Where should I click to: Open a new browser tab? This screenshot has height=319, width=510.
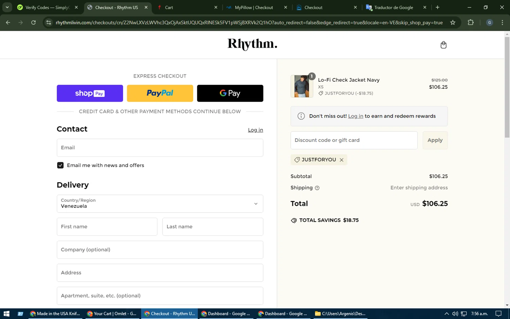click(438, 7)
